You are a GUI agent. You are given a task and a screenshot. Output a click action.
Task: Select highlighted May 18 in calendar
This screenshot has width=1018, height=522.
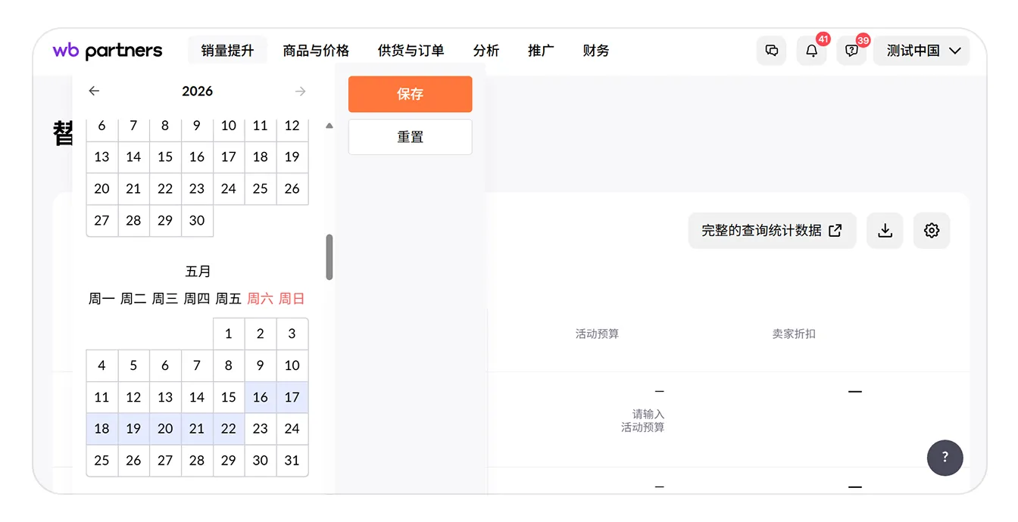click(102, 429)
